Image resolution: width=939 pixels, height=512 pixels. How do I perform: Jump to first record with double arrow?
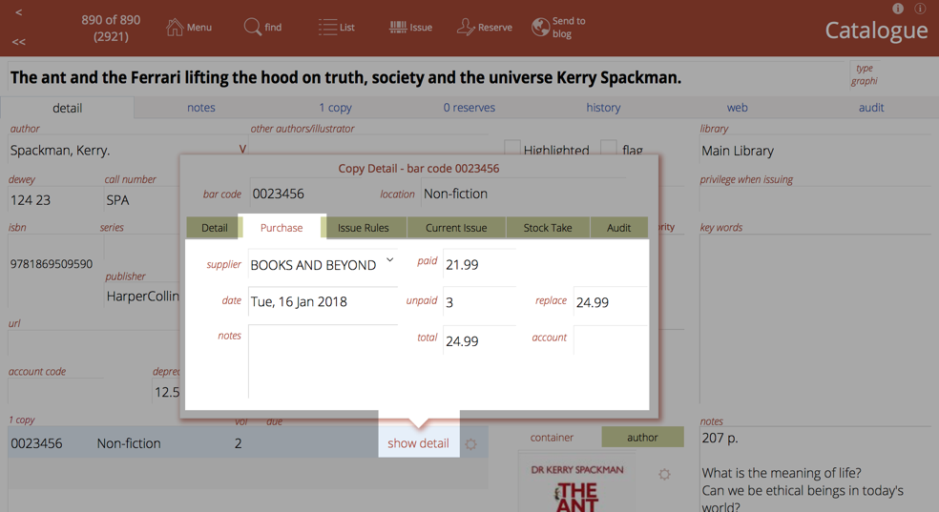pos(19,42)
